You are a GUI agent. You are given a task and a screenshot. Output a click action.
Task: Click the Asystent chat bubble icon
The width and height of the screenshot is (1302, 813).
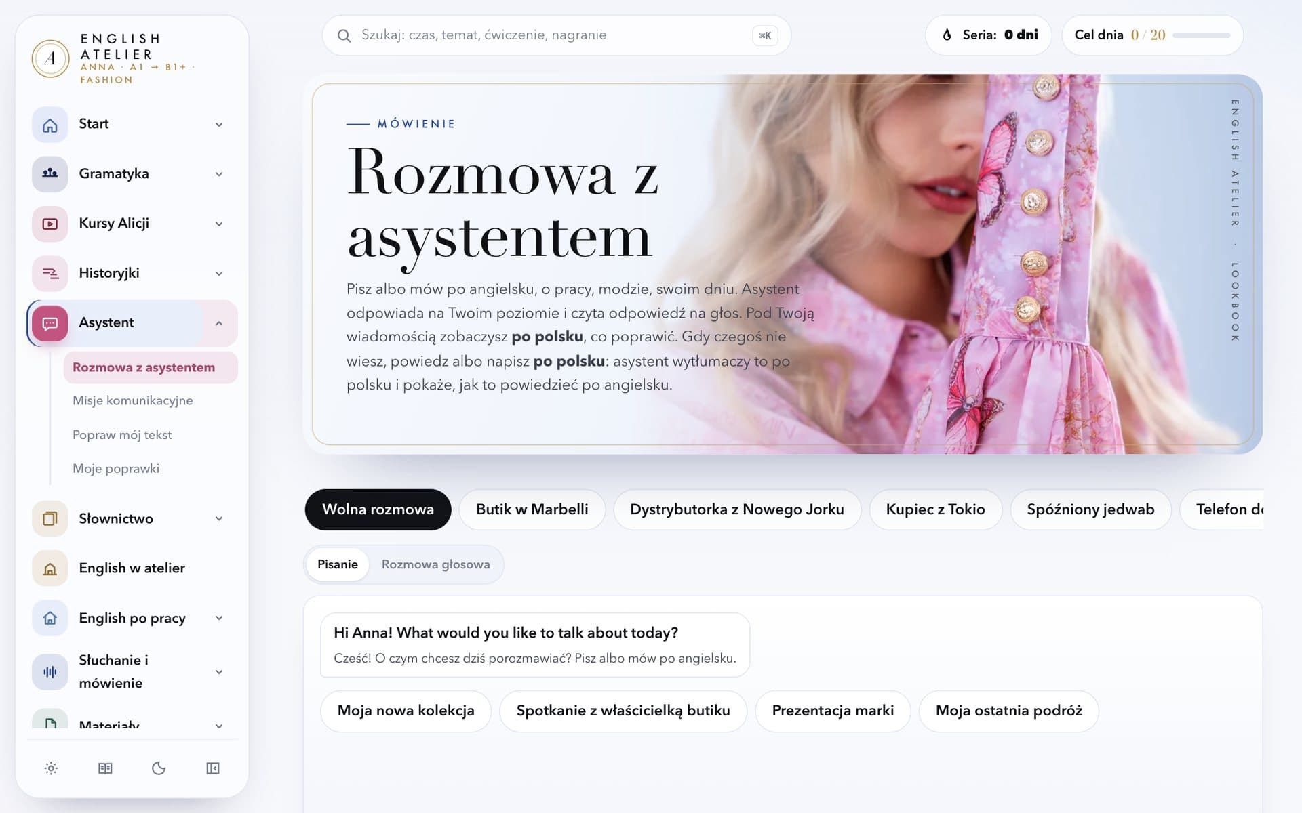[x=50, y=323]
